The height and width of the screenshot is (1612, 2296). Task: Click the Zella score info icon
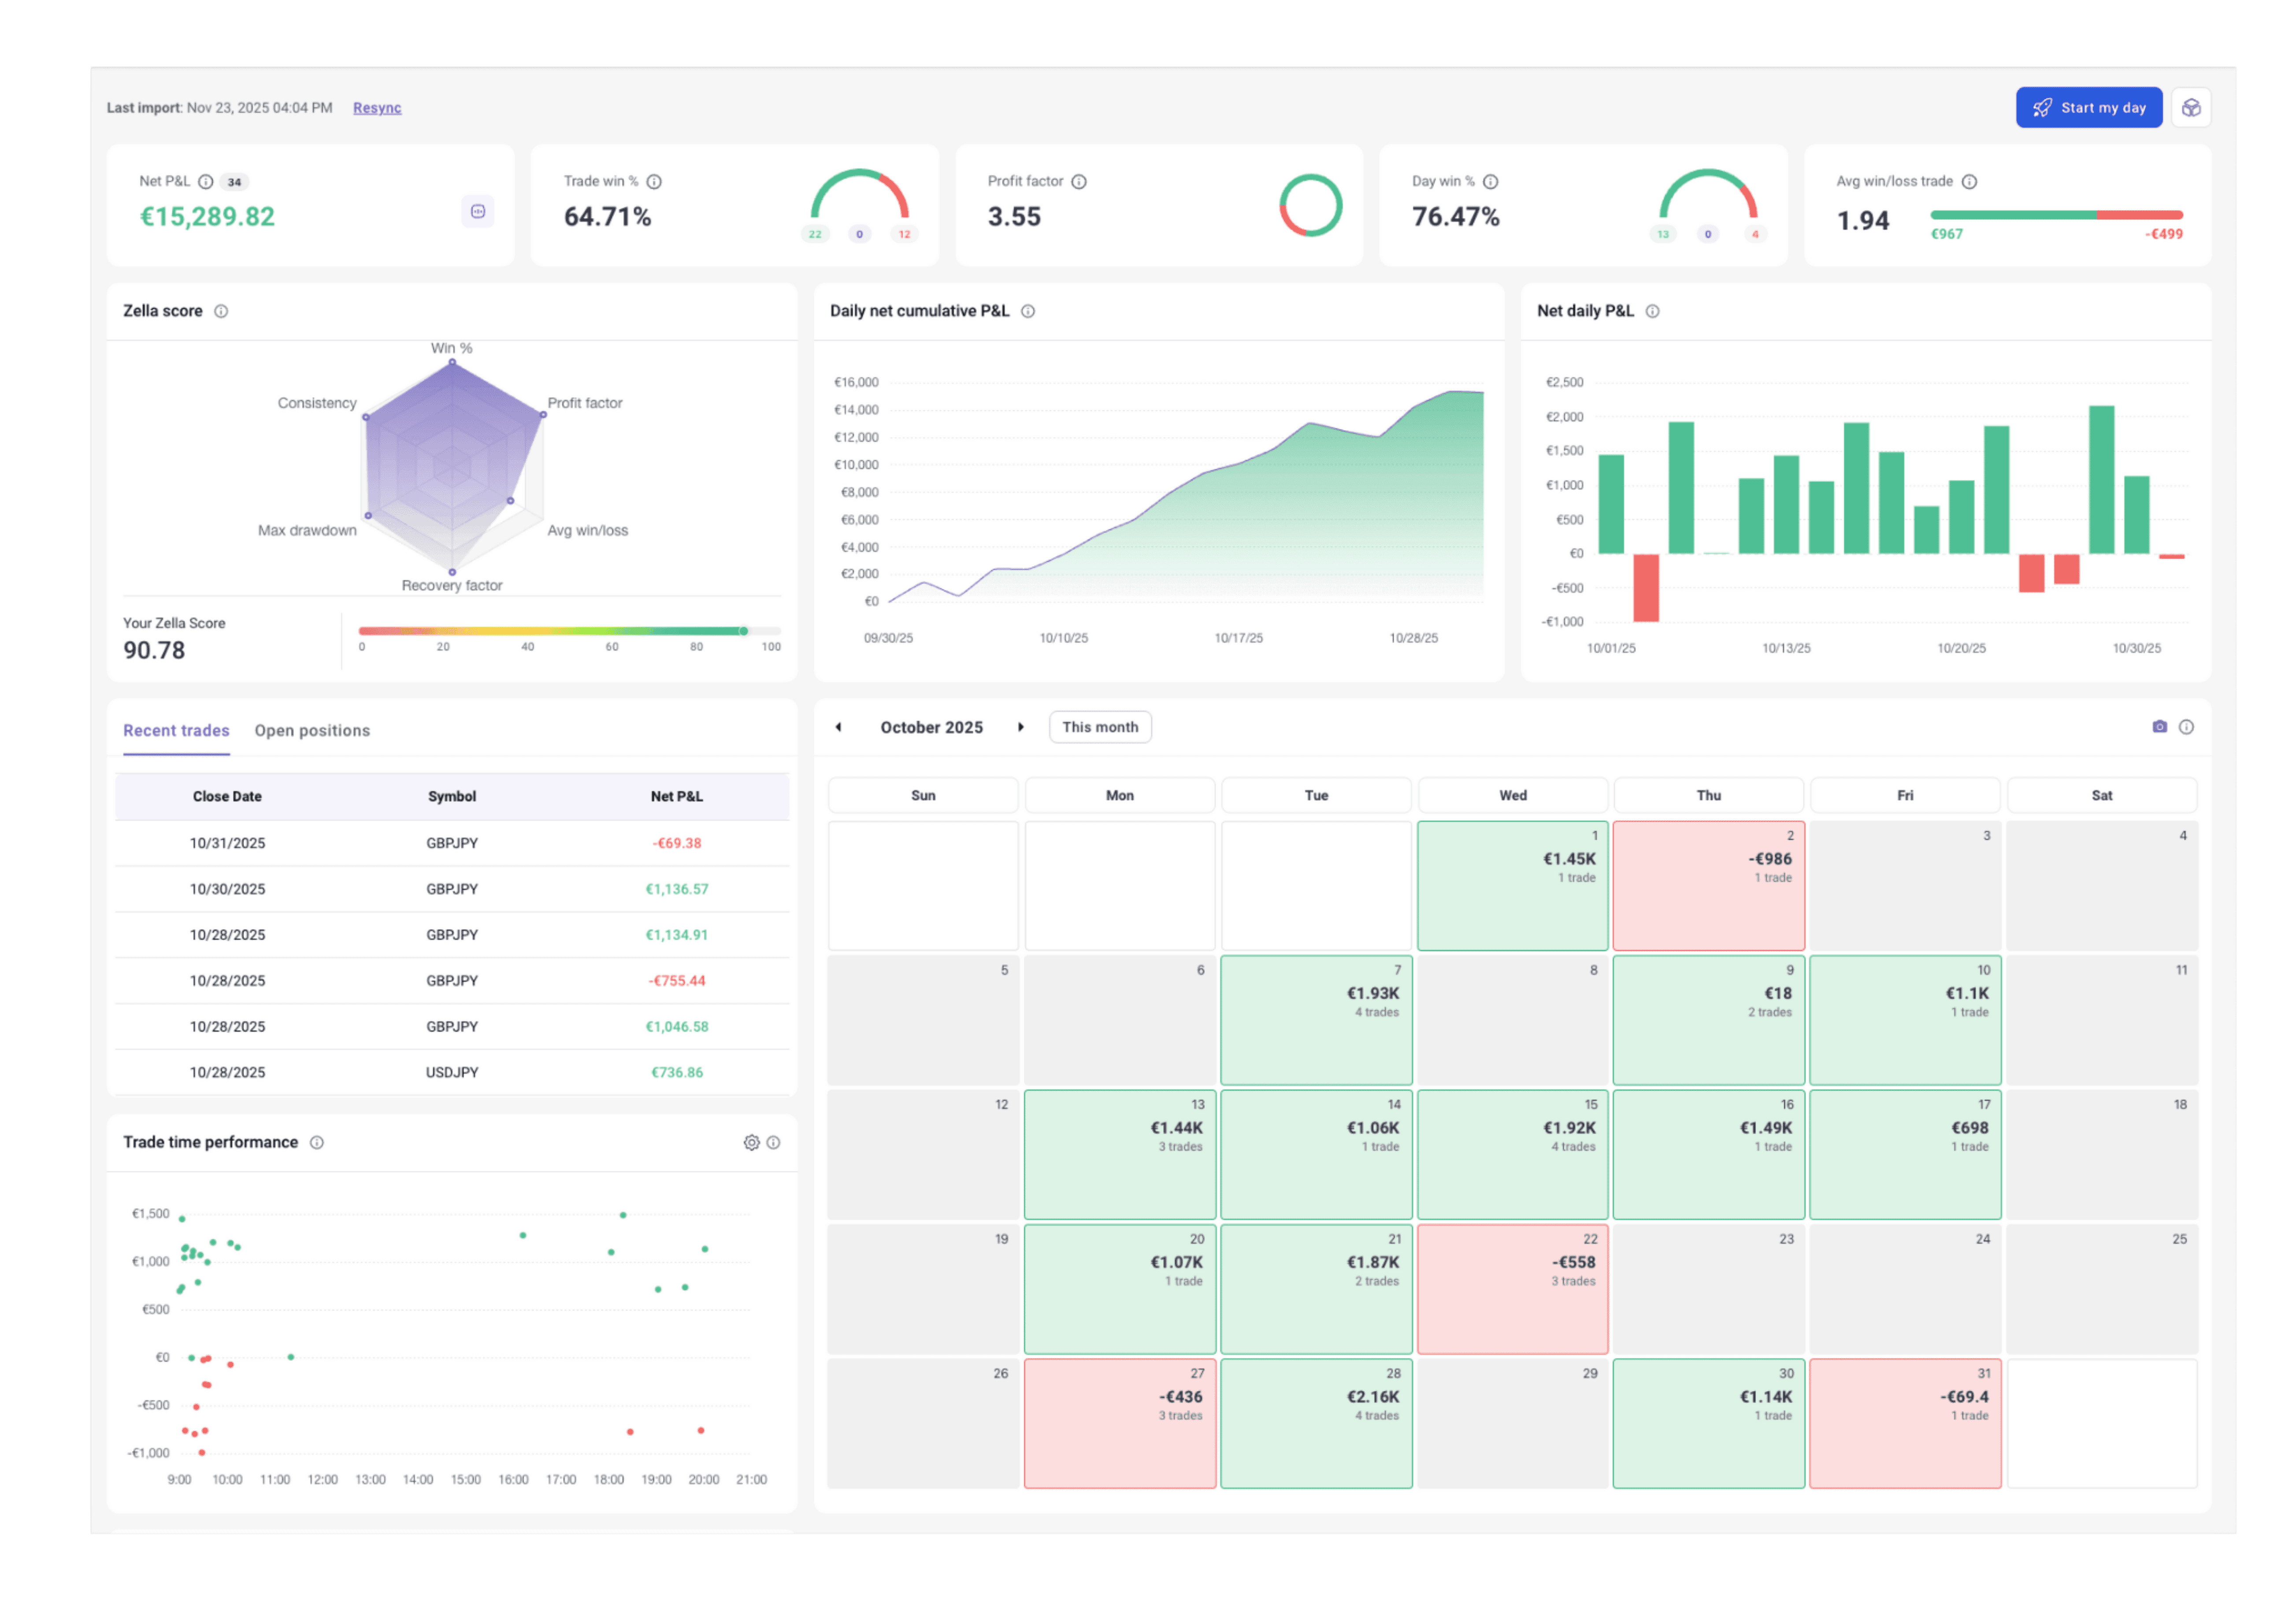click(x=221, y=311)
